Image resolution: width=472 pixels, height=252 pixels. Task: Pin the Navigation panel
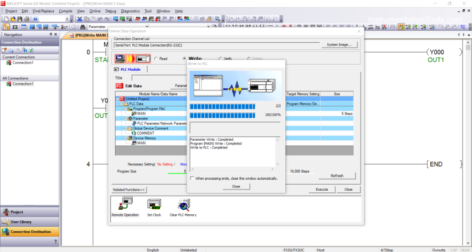[x=50, y=35]
